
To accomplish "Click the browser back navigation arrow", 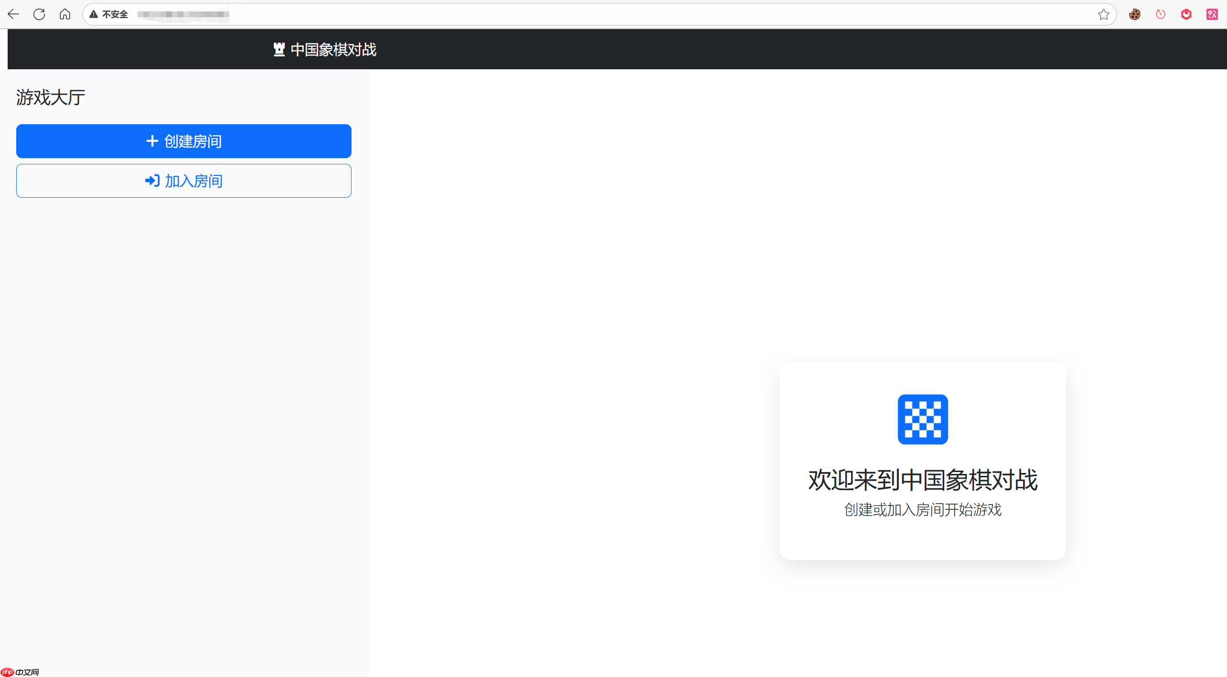I will pyautogui.click(x=13, y=14).
